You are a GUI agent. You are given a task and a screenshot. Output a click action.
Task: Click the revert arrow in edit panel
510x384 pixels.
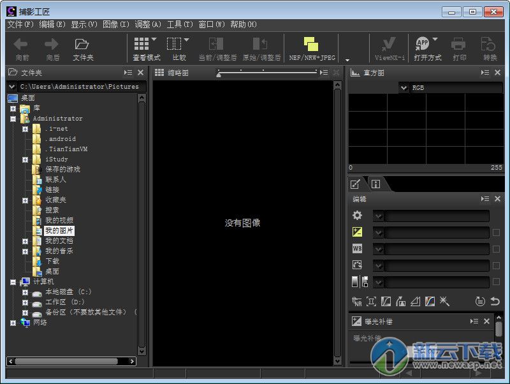[495, 301]
